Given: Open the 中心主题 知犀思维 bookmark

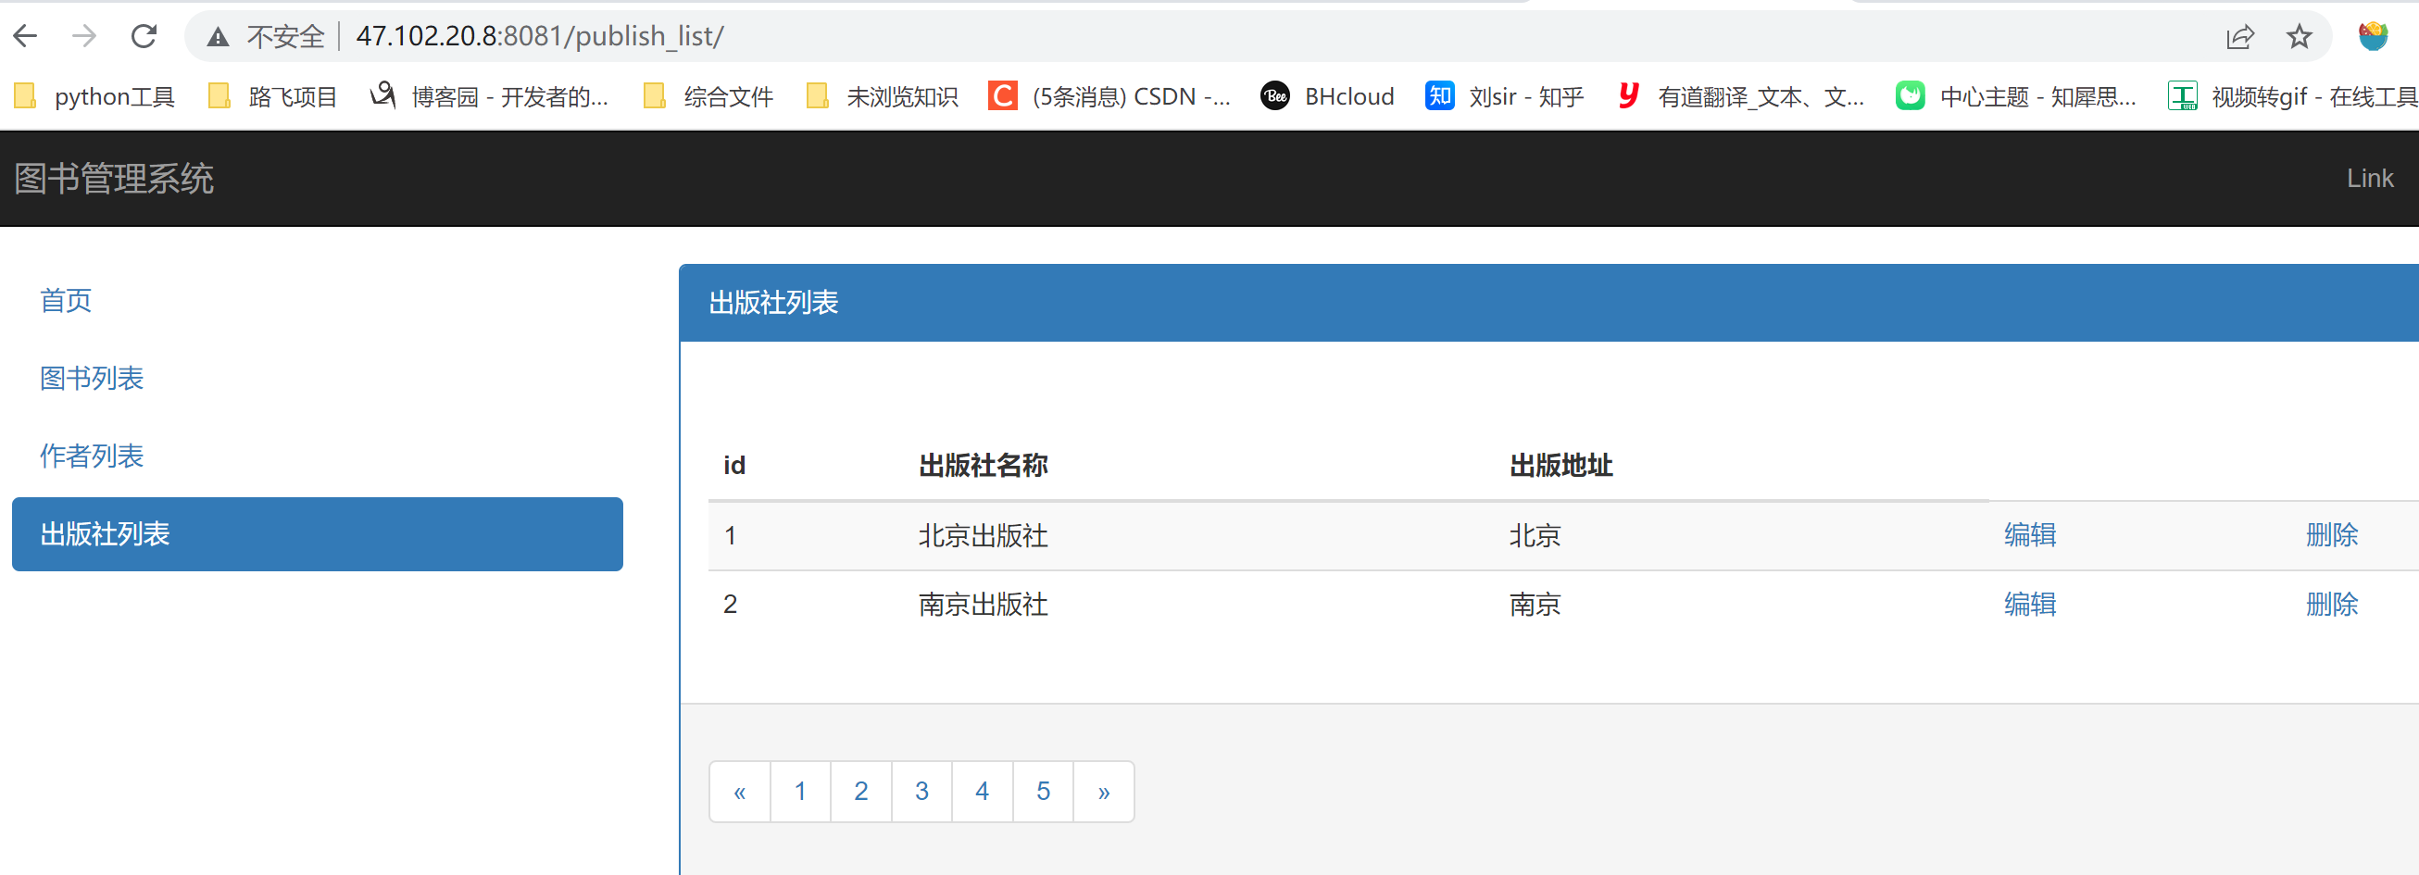Looking at the screenshot, I should click(x=2015, y=96).
